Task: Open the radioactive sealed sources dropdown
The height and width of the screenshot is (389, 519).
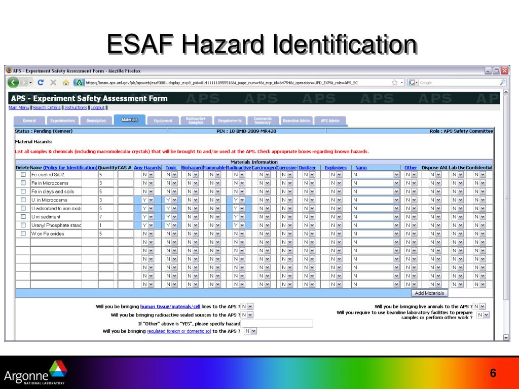Action: [247, 315]
